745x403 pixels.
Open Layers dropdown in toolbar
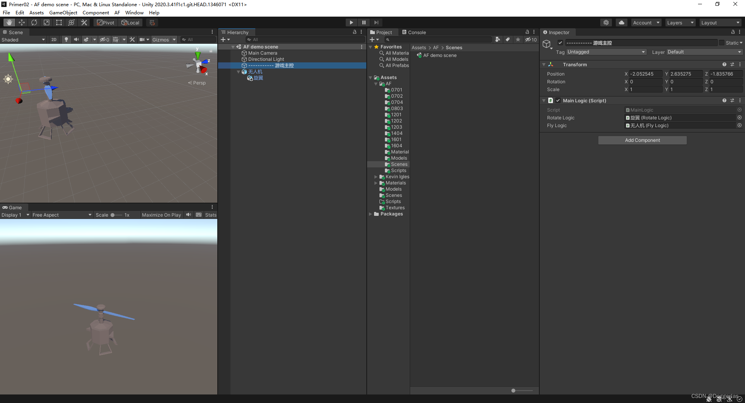point(680,22)
